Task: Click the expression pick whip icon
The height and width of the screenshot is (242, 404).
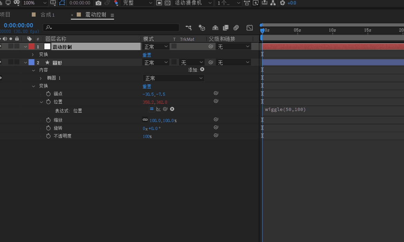Action: (x=165, y=109)
